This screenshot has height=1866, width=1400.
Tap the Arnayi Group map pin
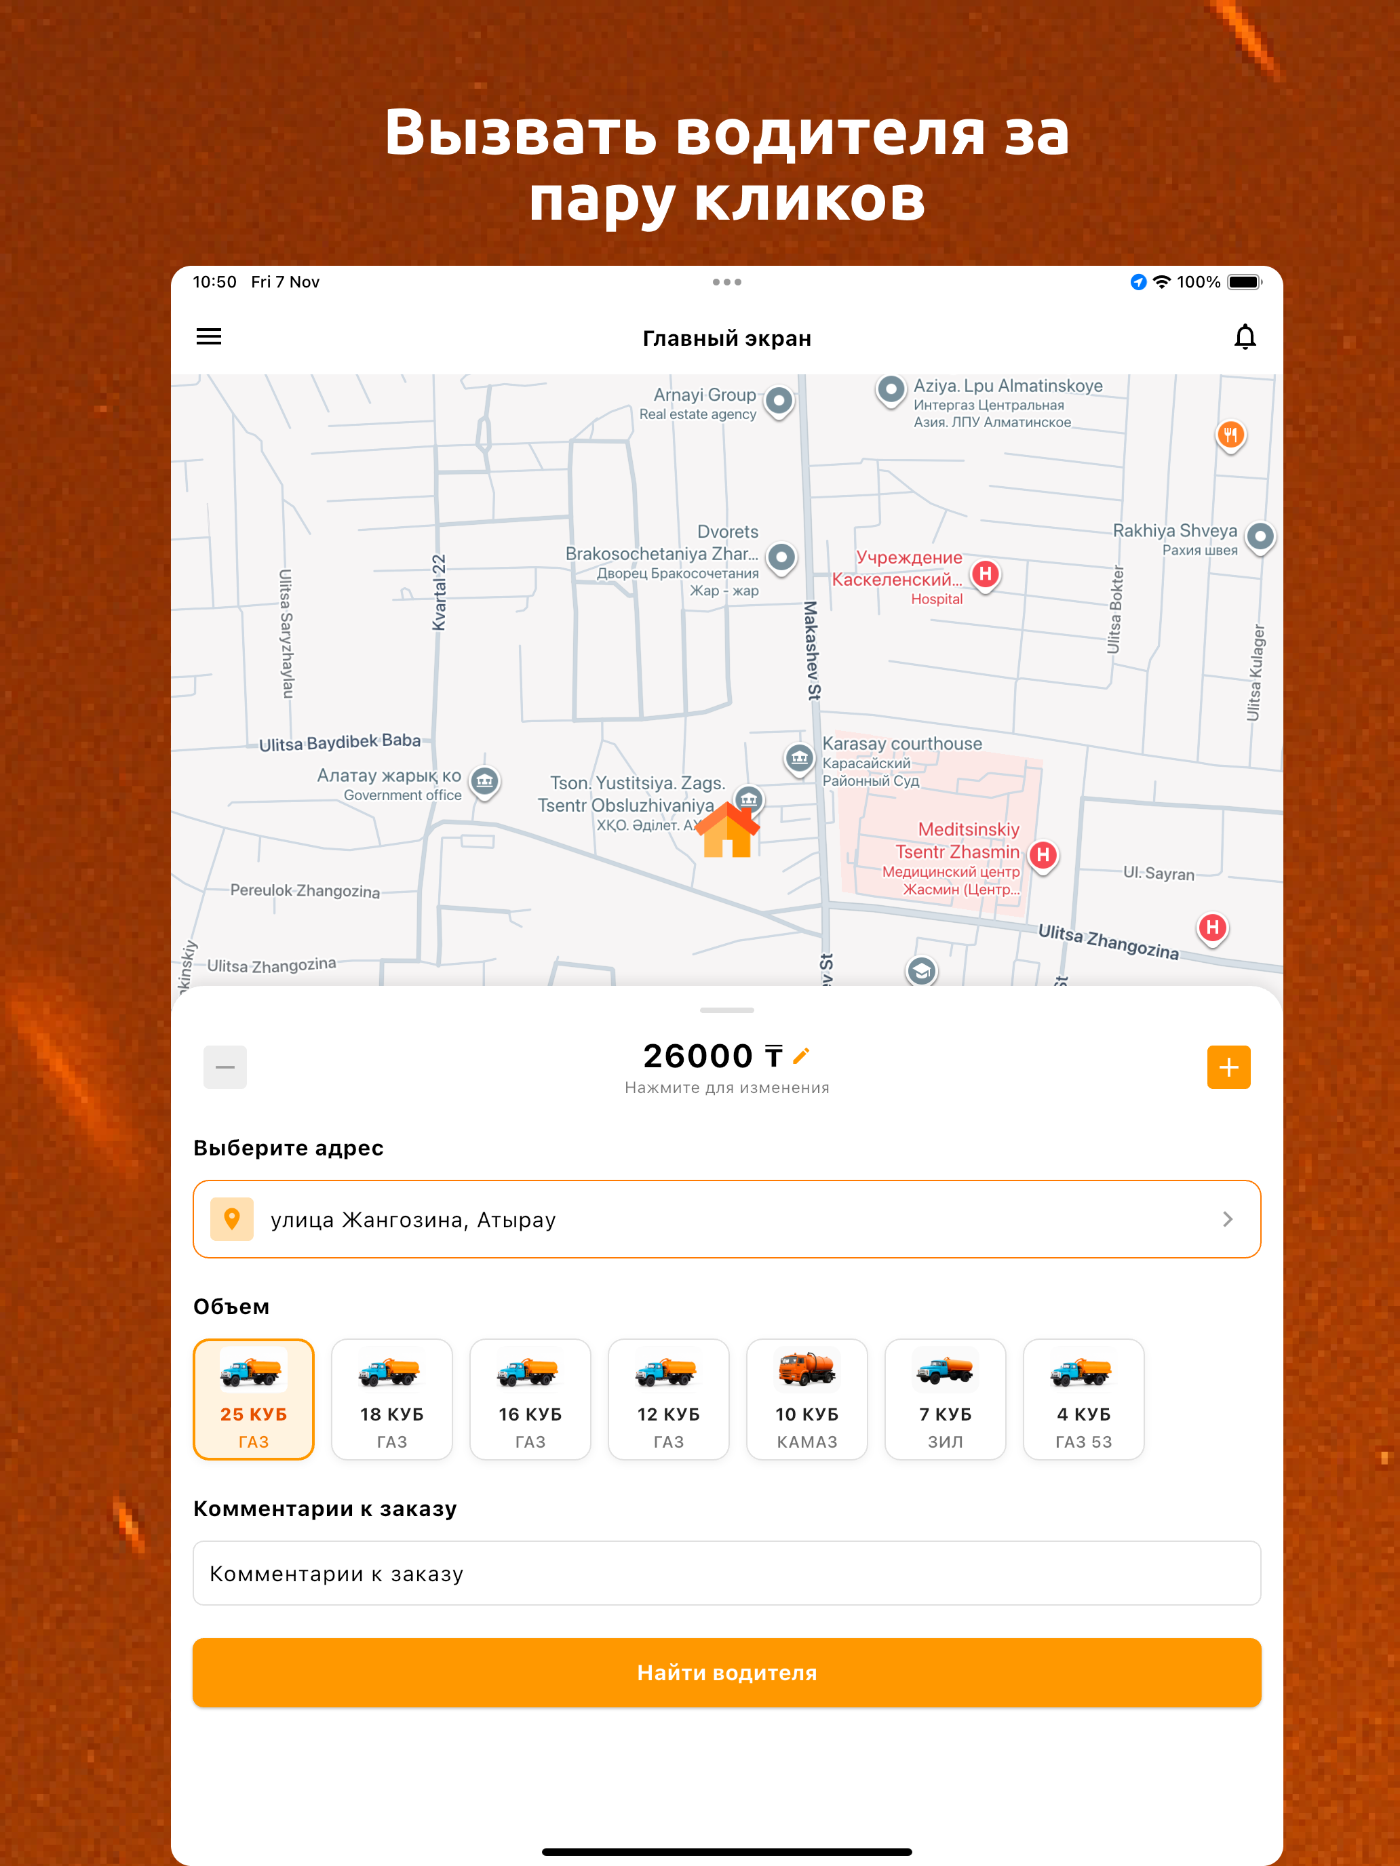pyautogui.click(x=779, y=402)
